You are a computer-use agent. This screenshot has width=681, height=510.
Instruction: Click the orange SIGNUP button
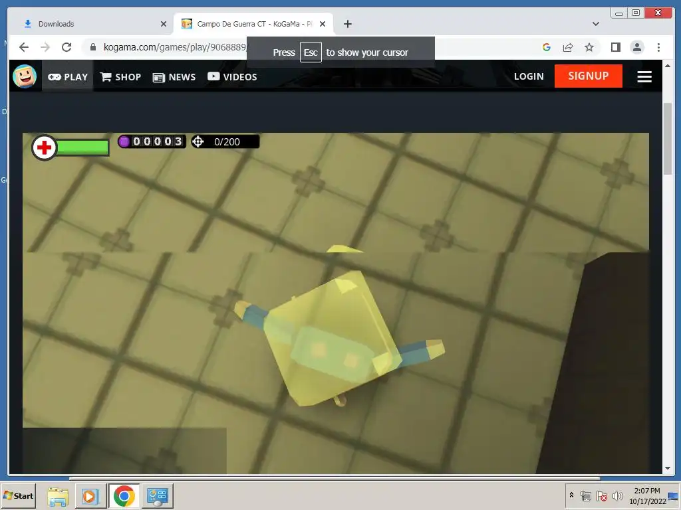click(x=588, y=76)
